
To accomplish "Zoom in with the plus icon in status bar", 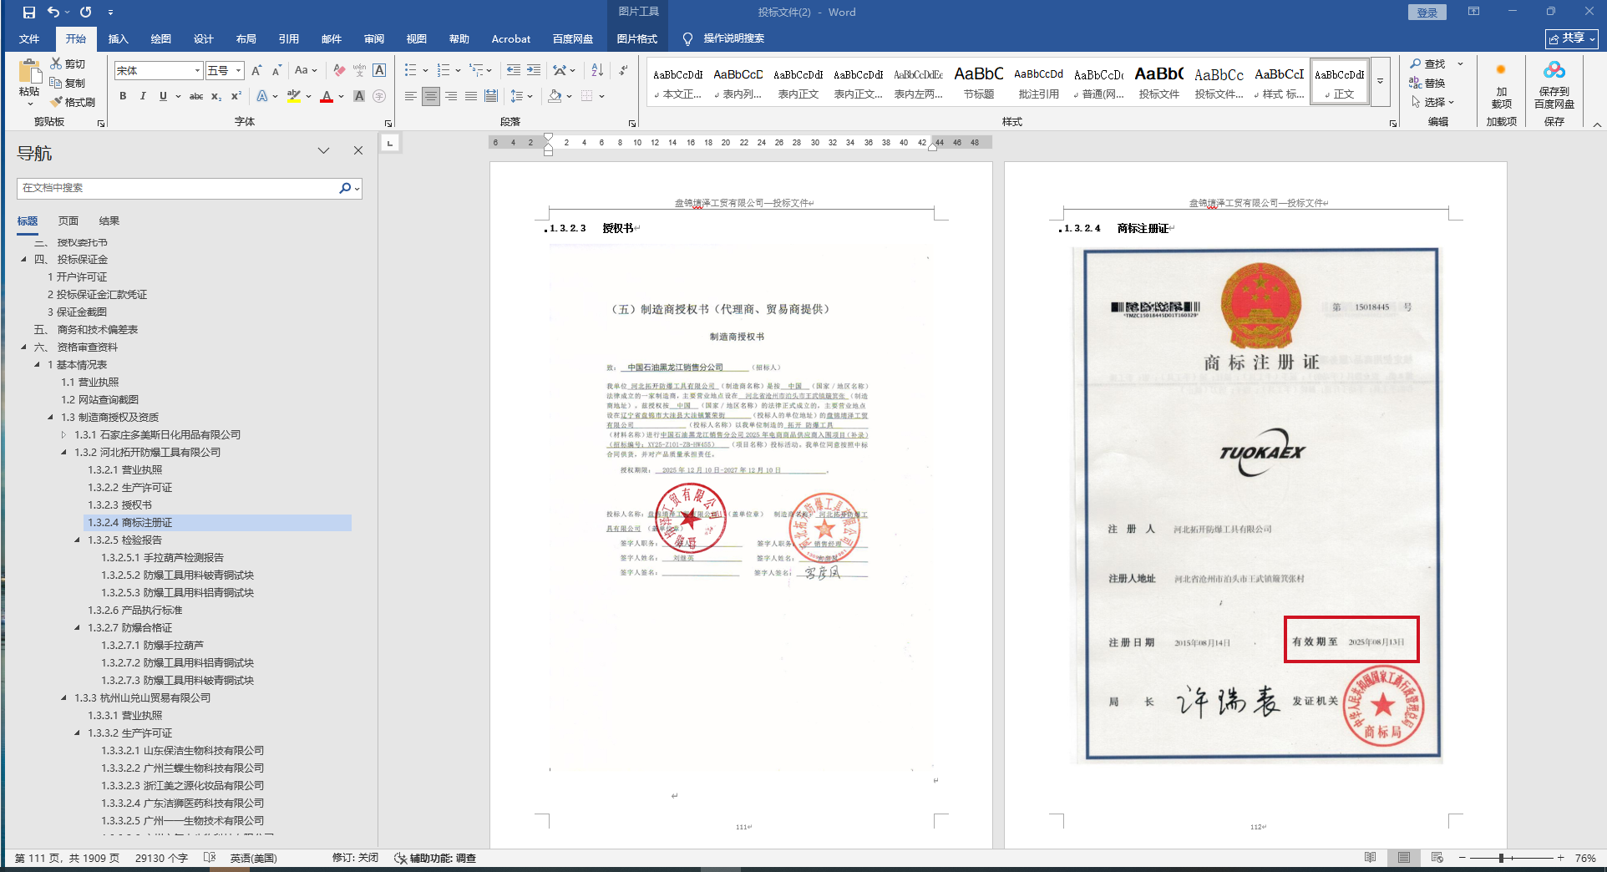I will coord(1560,858).
